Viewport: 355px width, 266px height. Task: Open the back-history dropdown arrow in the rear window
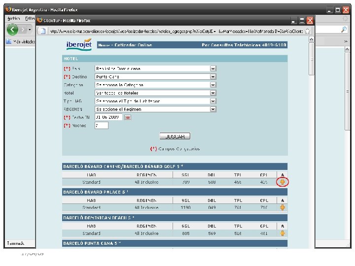click(30, 30)
